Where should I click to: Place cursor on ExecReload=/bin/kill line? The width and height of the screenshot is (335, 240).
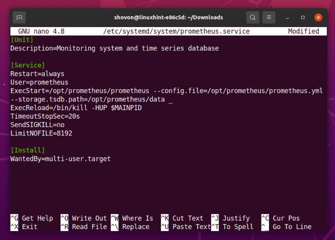(x=76, y=108)
